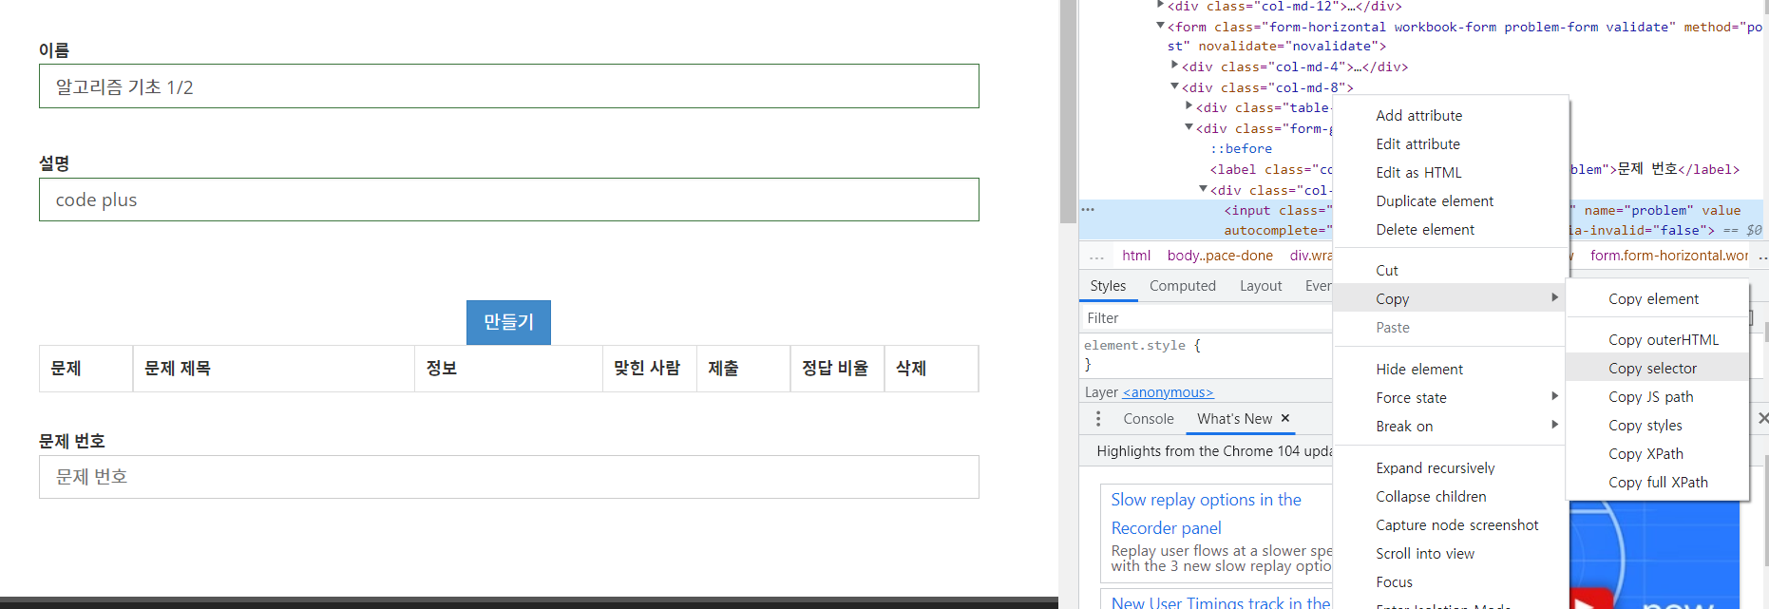Screen dimensions: 1769x609
Task: Select Expand recursively
Action: (1435, 468)
